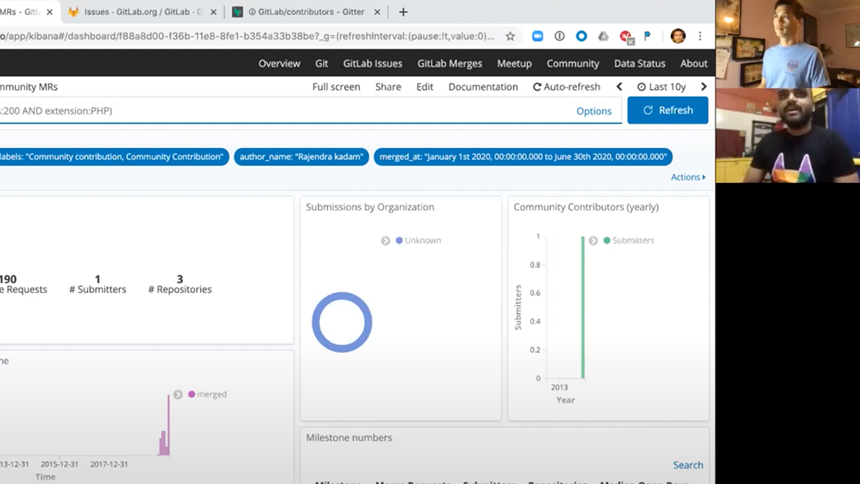
Task: Close the GitLab Issues tab
Action: (x=215, y=12)
